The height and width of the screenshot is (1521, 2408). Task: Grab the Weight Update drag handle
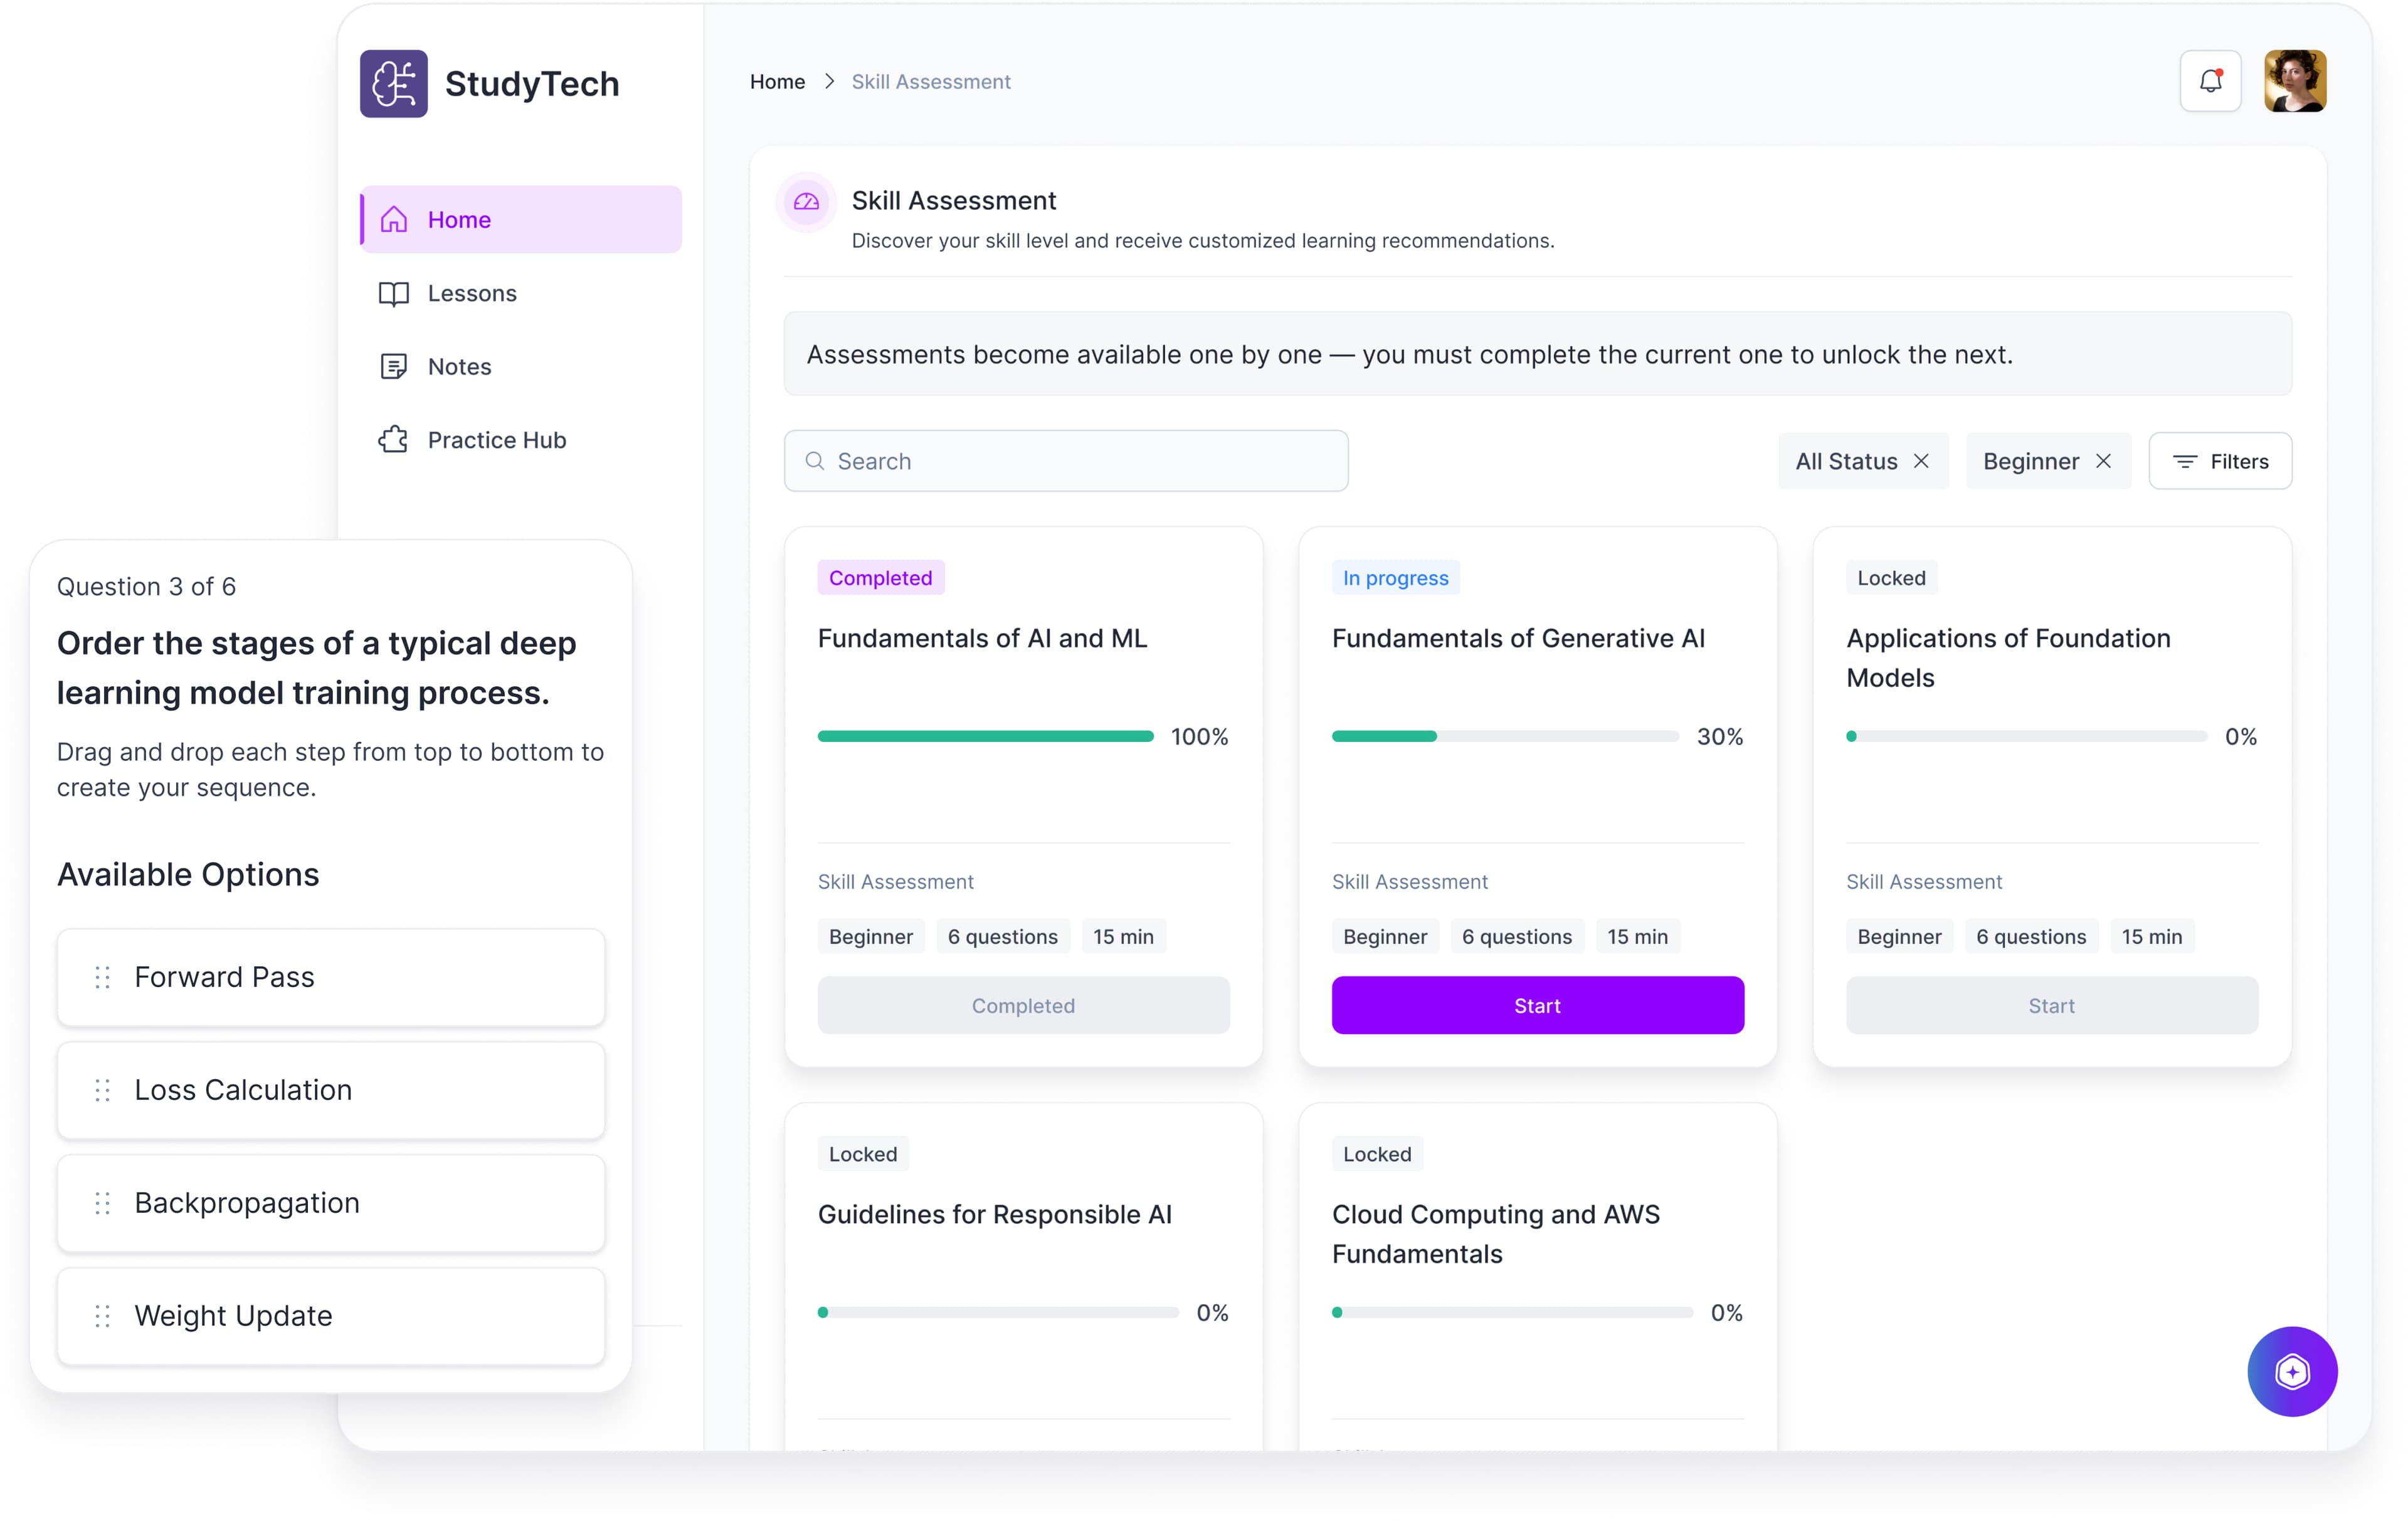click(x=102, y=1316)
